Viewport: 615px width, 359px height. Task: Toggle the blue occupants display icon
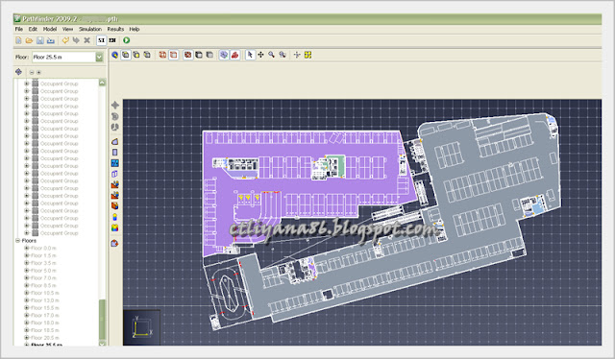click(x=224, y=55)
